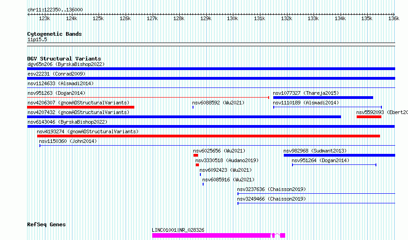Select the nsv6025656 small red block
408x240 pixels.
[196, 155]
